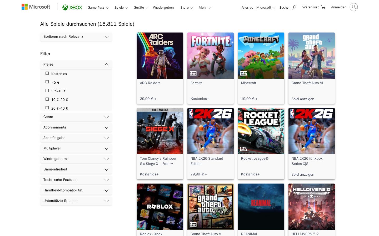Screen dimensions: 379x236
Task: Click NBA 2K26 Standard Edition title
Action: pyautogui.click(x=207, y=161)
